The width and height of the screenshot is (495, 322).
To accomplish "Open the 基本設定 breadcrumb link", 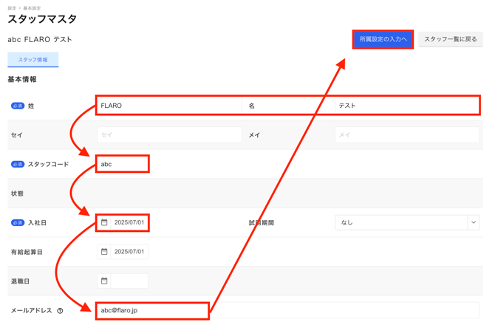I will pyautogui.click(x=32, y=8).
